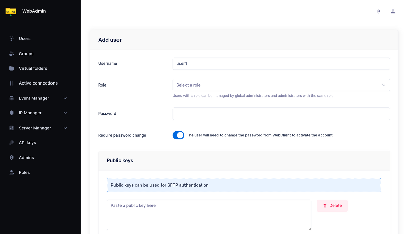Focus the Password input field
Image resolution: width=404 pixels, height=234 pixels.
281,114
